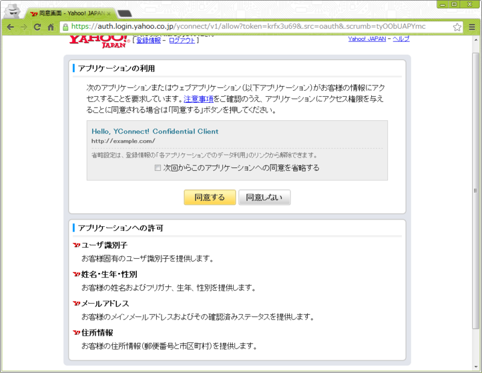Open the Chrome hamburger menu
482x373 pixels.
472,27
